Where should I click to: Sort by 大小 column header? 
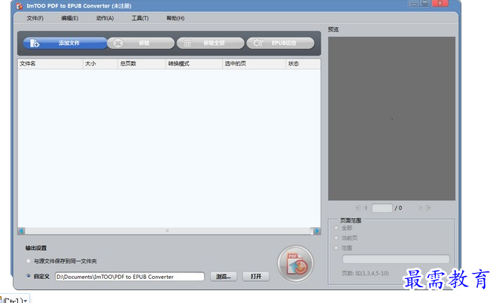(100, 64)
